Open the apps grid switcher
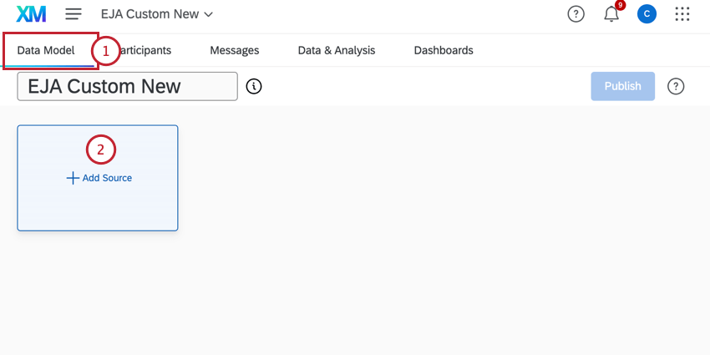This screenshot has height=355, width=710. pos(682,14)
